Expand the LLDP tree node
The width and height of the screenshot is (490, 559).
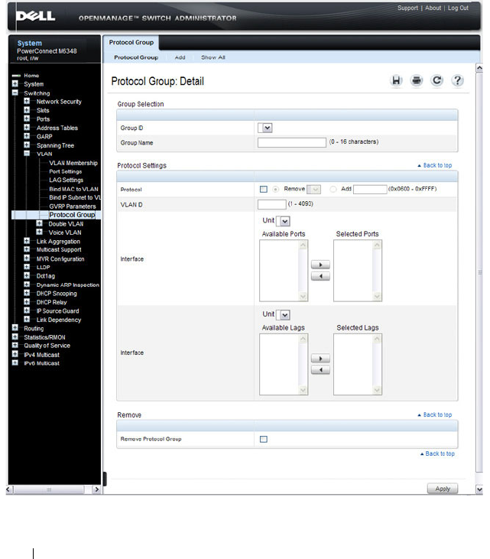point(27,267)
